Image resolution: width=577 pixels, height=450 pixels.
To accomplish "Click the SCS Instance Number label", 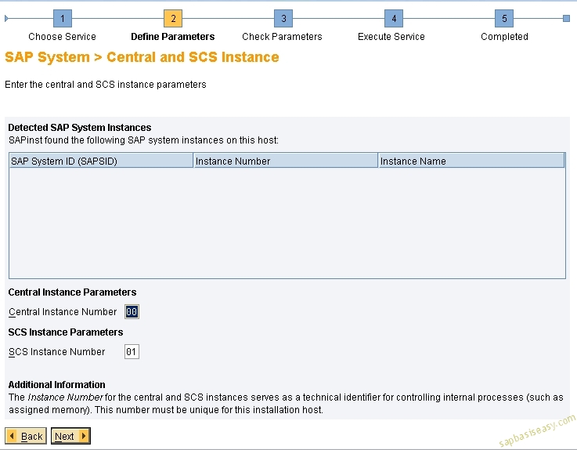I will pyautogui.click(x=56, y=351).
